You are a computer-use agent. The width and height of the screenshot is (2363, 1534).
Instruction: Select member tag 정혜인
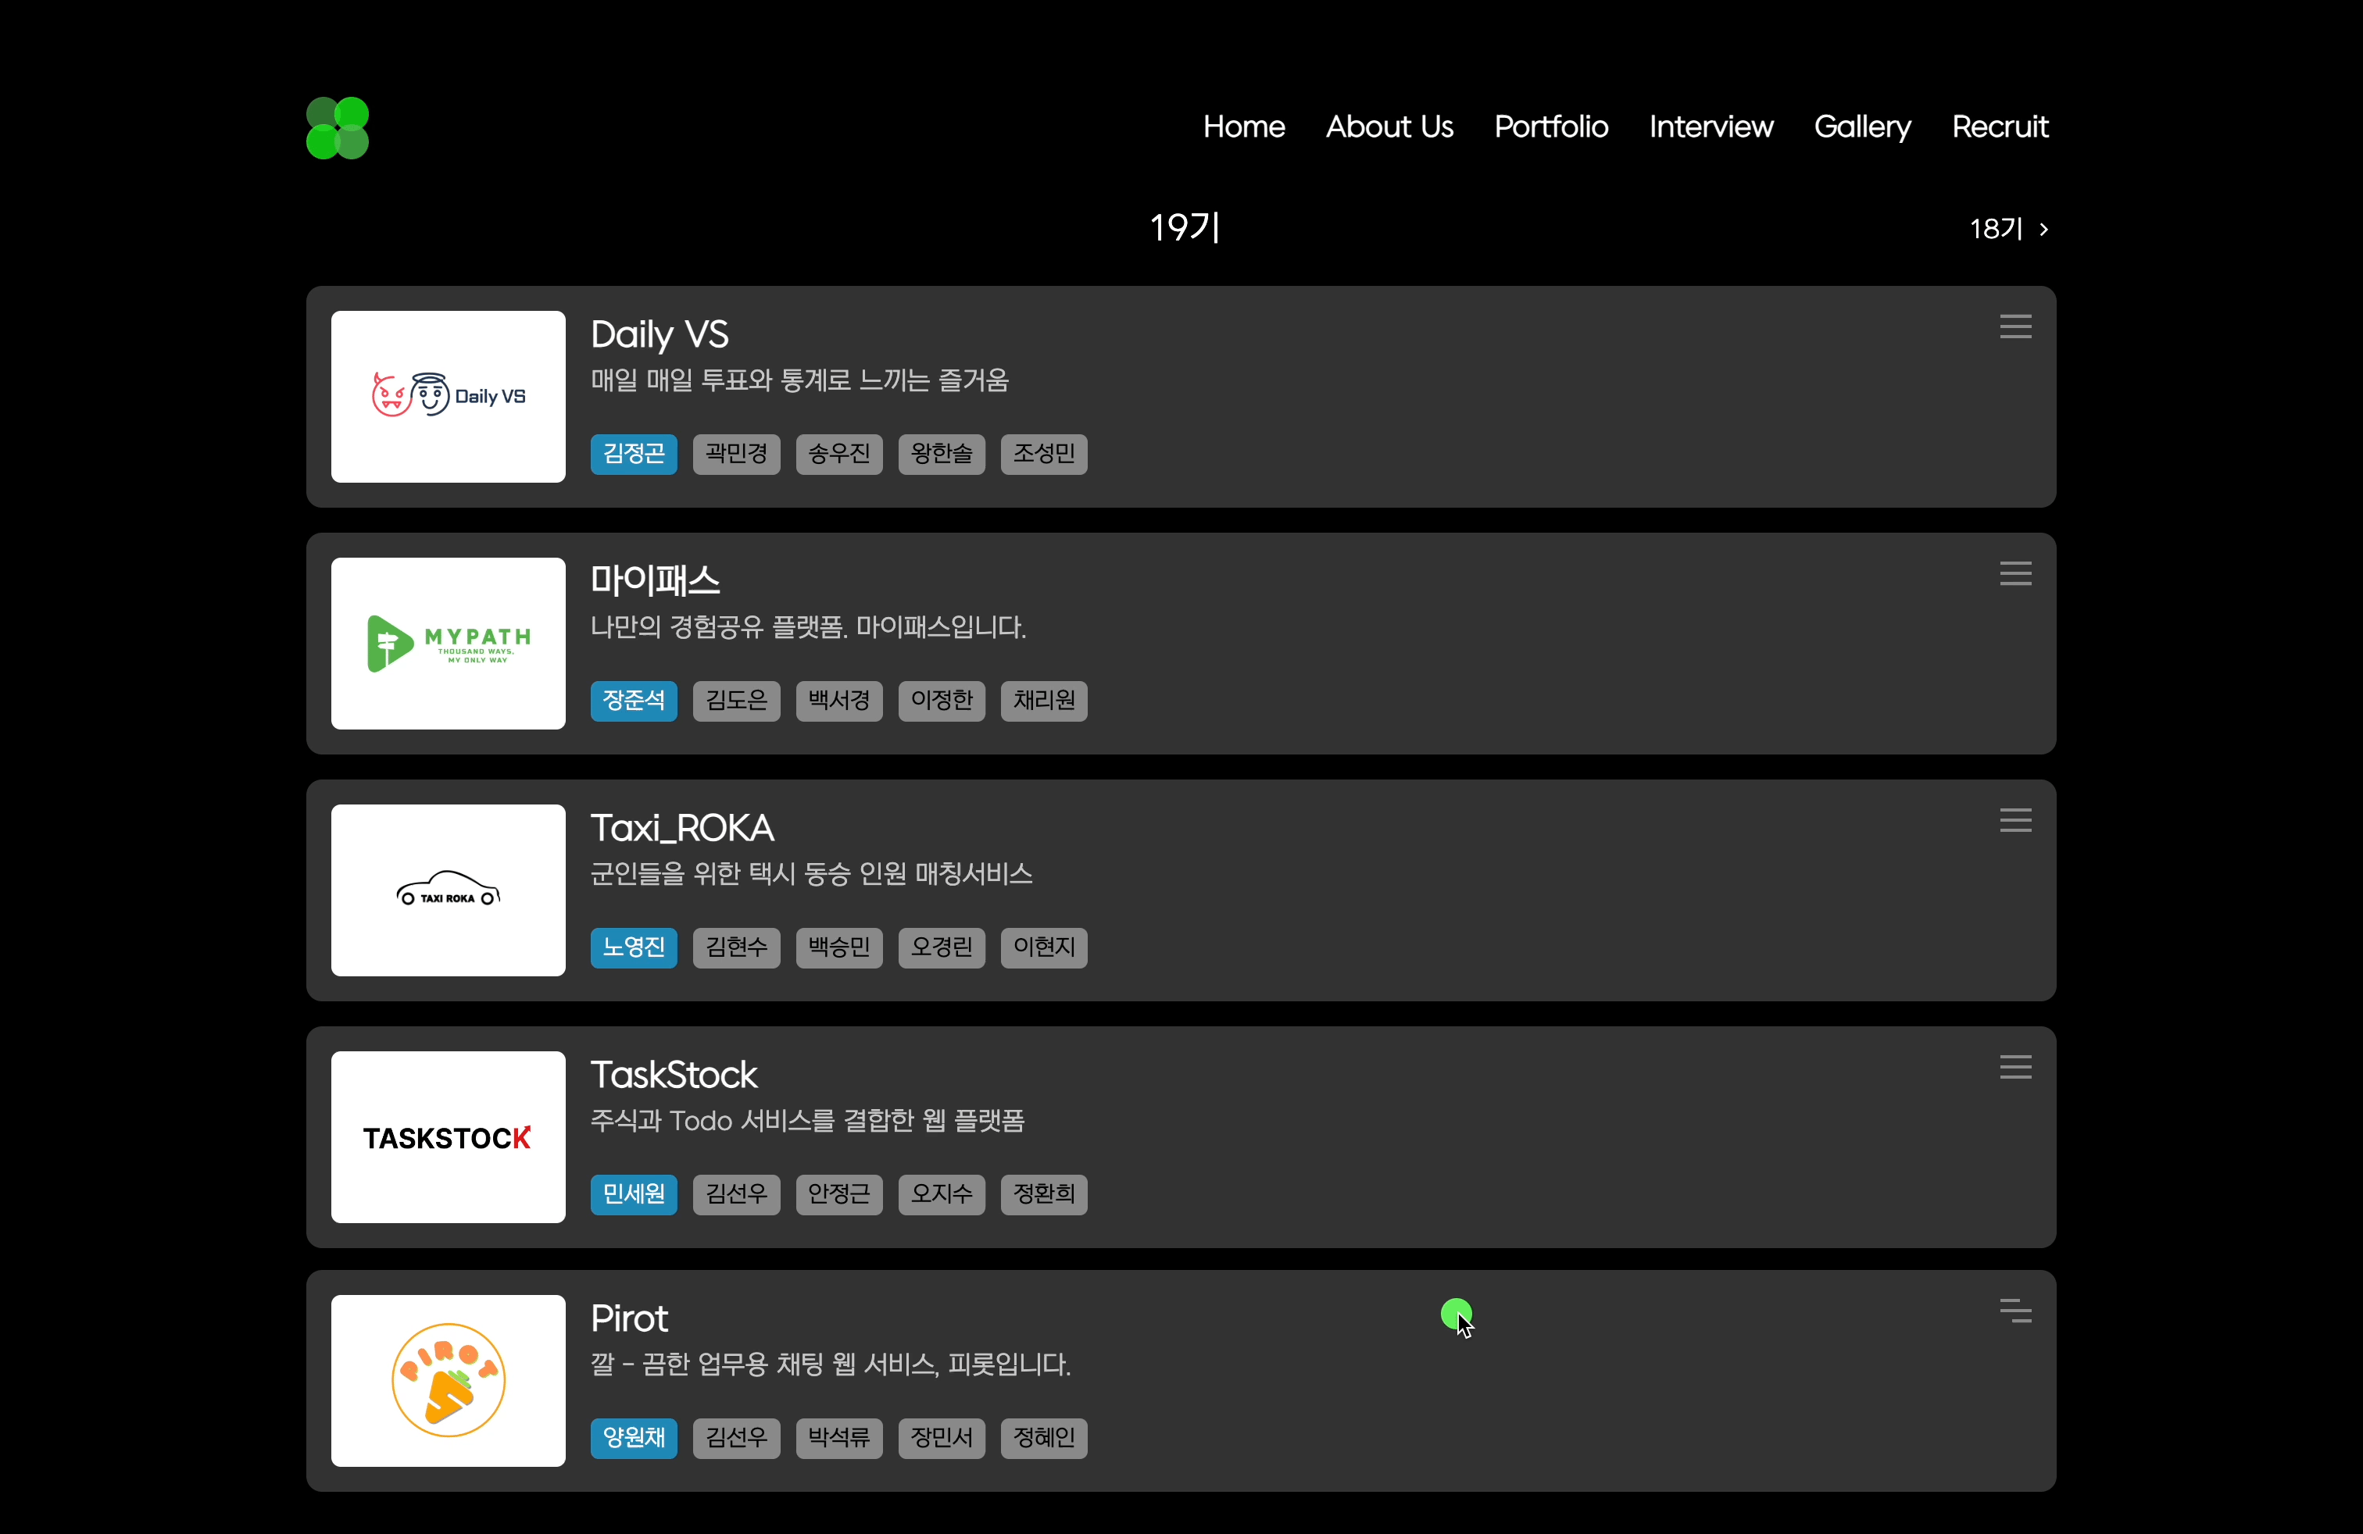point(1045,1439)
